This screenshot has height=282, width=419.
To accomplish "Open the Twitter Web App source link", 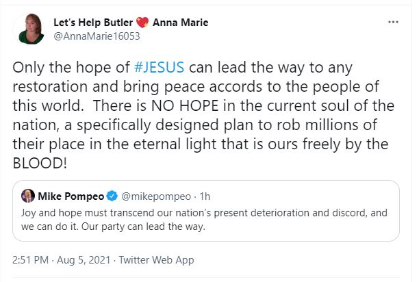I will 157,260.
